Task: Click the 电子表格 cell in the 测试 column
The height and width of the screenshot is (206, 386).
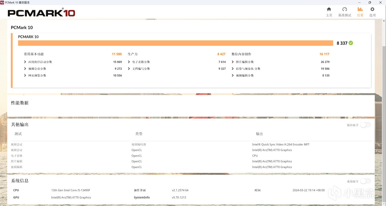Action: pyautogui.click(x=17, y=156)
